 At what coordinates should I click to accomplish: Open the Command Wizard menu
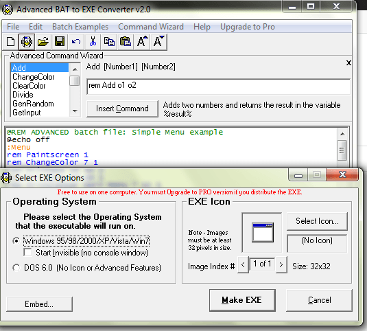click(151, 27)
